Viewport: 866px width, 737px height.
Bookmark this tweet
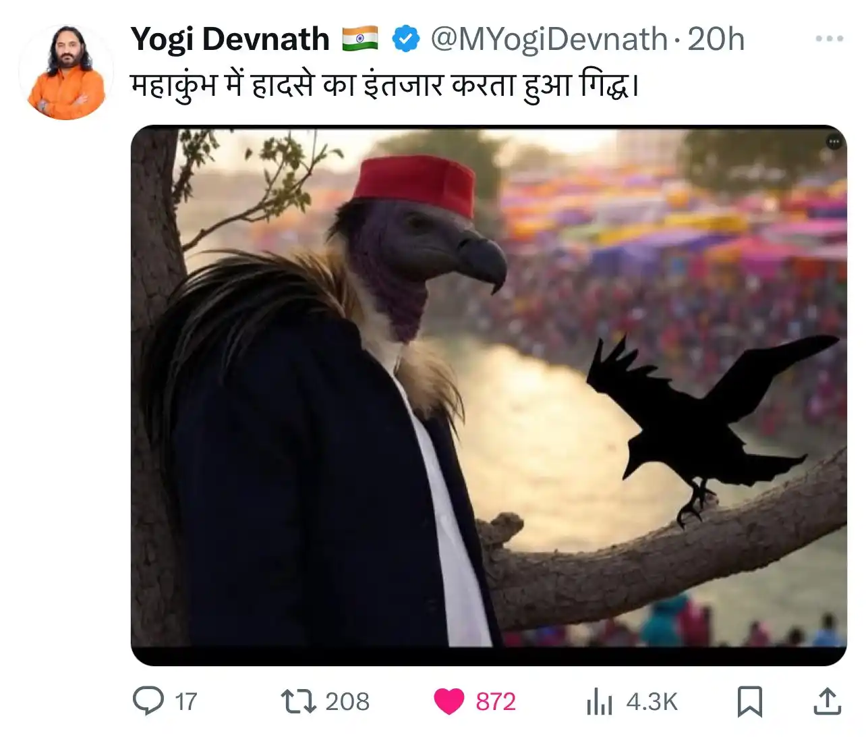click(750, 701)
